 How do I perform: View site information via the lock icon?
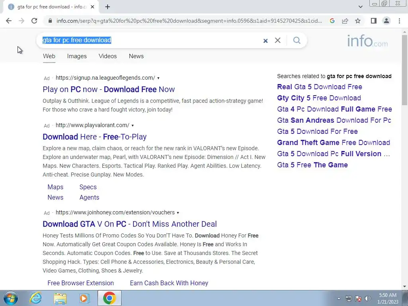point(50,21)
